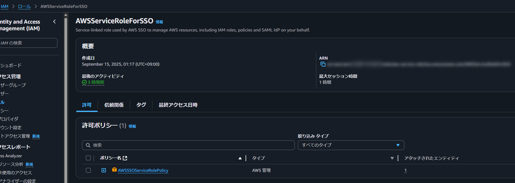Click the green check icon under 最後のアクティビティ

(84, 82)
